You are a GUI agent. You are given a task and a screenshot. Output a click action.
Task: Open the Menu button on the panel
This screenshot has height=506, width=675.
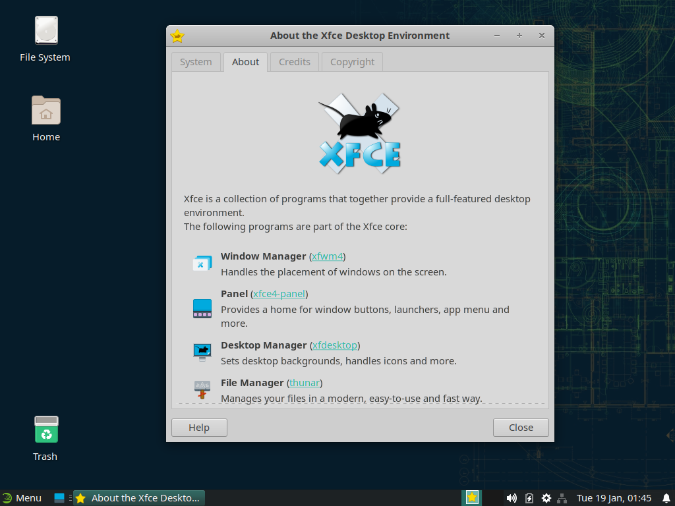tap(22, 498)
